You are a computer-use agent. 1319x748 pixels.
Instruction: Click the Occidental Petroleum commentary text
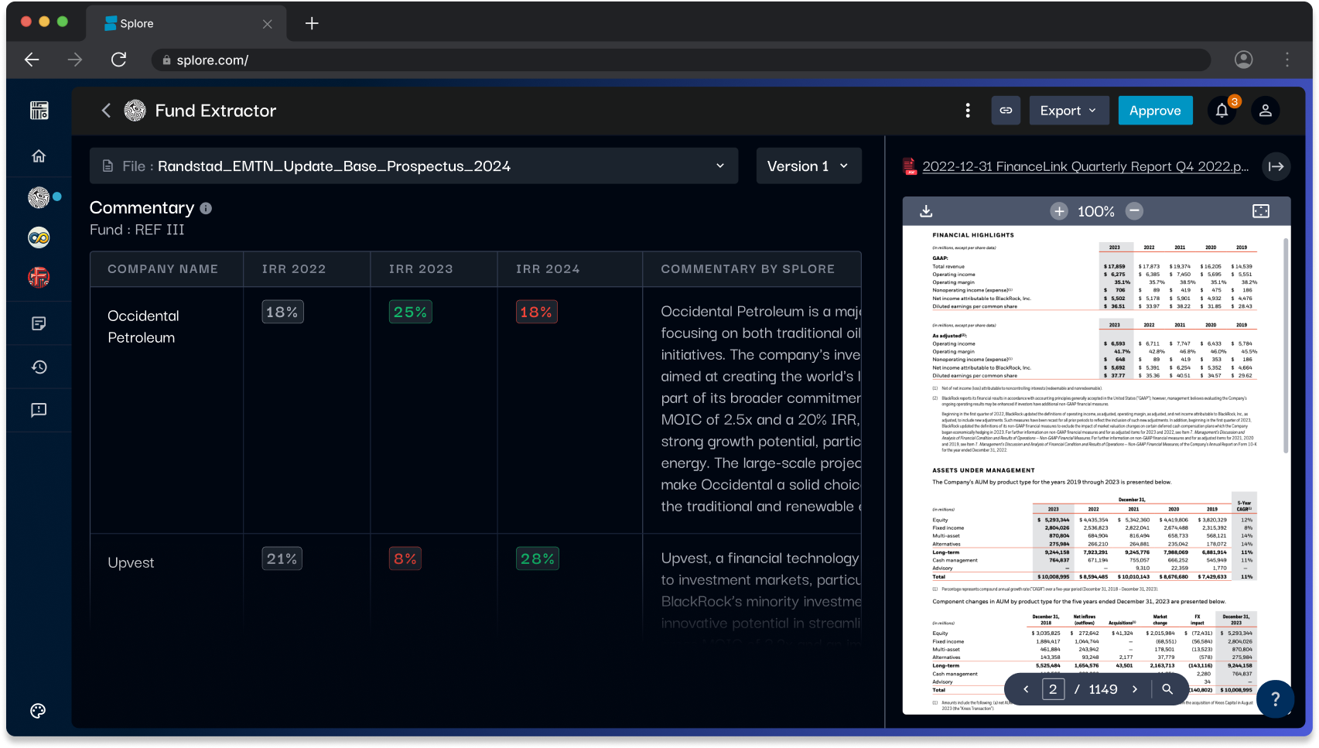[x=760, y=409]
